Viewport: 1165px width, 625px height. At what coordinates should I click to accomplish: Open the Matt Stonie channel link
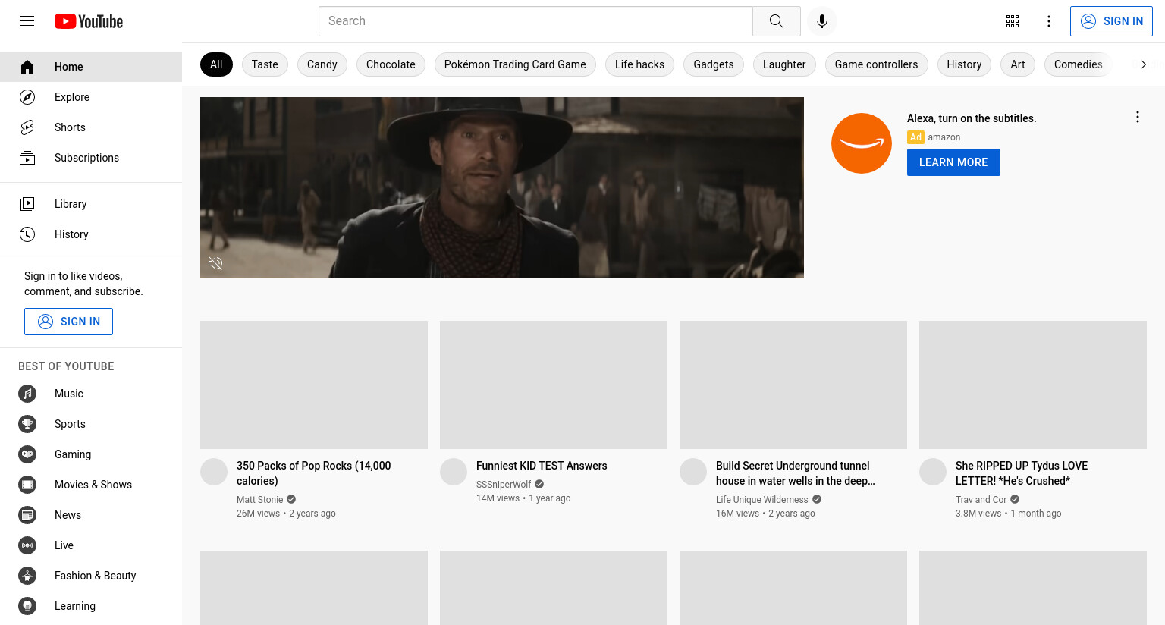pyautogui.click(x=259, y=500)
